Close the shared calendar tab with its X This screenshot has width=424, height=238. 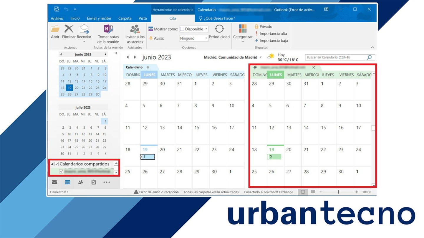(314, 67)
